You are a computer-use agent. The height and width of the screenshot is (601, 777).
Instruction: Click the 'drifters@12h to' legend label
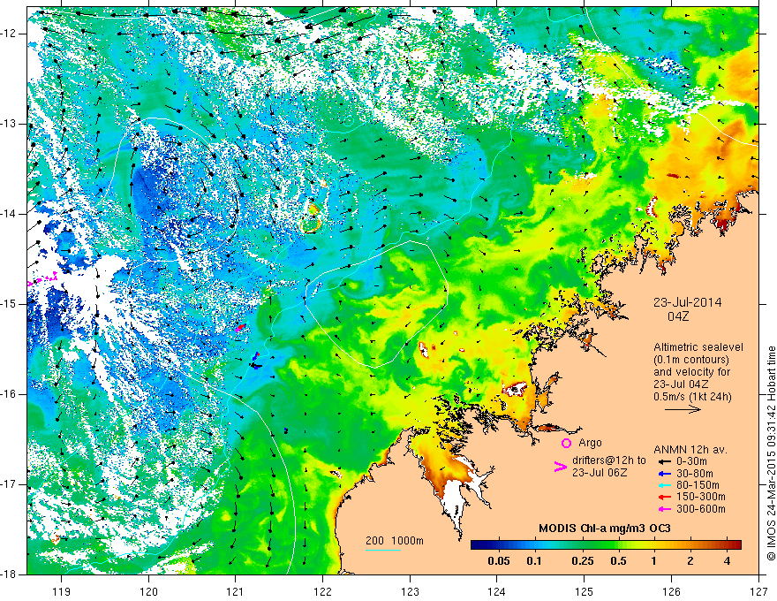point(609,460)
